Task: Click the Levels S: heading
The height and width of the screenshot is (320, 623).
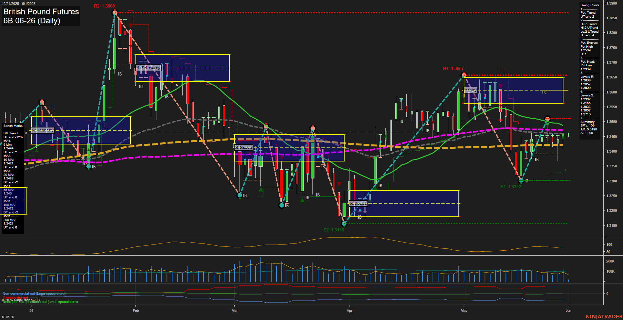Action: click(587, 95)
